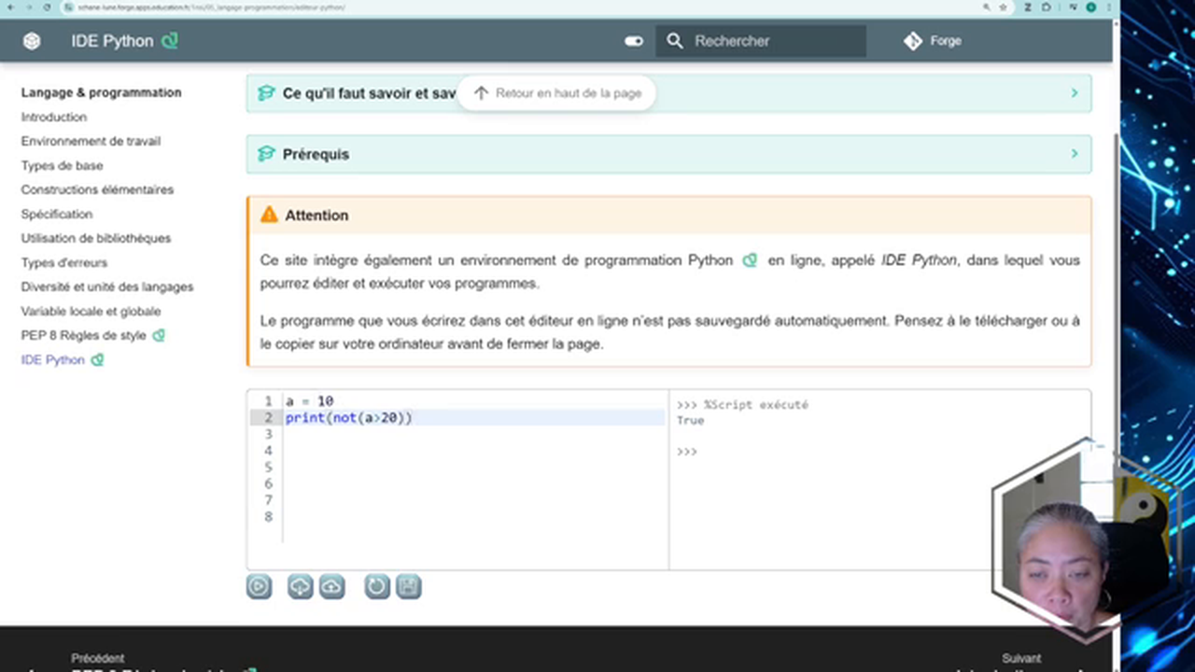Click the site logo in the header
This screenshot has width=1195, height=672.
(32, 41)
